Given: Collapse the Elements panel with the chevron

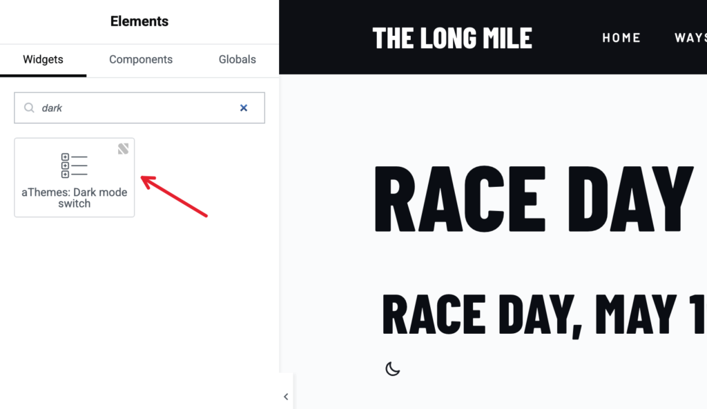Looking at the screenshot, I should click(x=286, y=397).
